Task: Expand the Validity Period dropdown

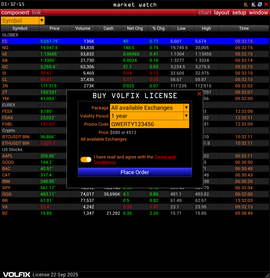Action: point(186,116)
